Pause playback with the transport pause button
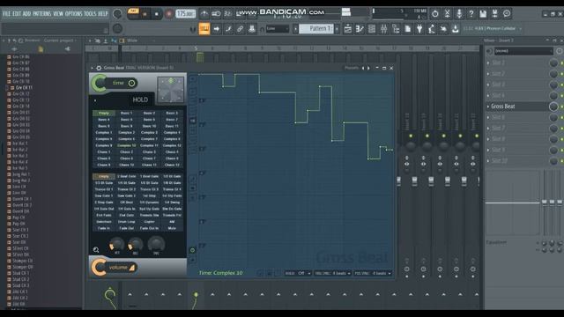The height and width of the screenshot is (317, 564). pyautogui.click(x=145, y=14)
